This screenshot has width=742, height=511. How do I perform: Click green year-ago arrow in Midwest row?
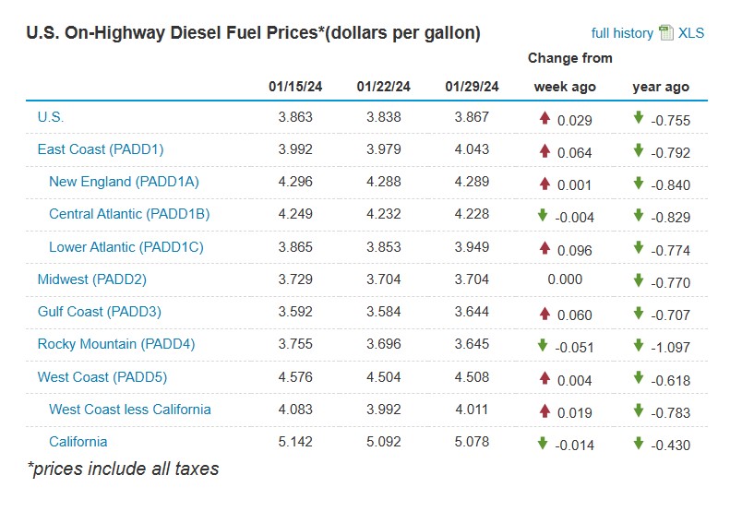click(x=638, y=280)
